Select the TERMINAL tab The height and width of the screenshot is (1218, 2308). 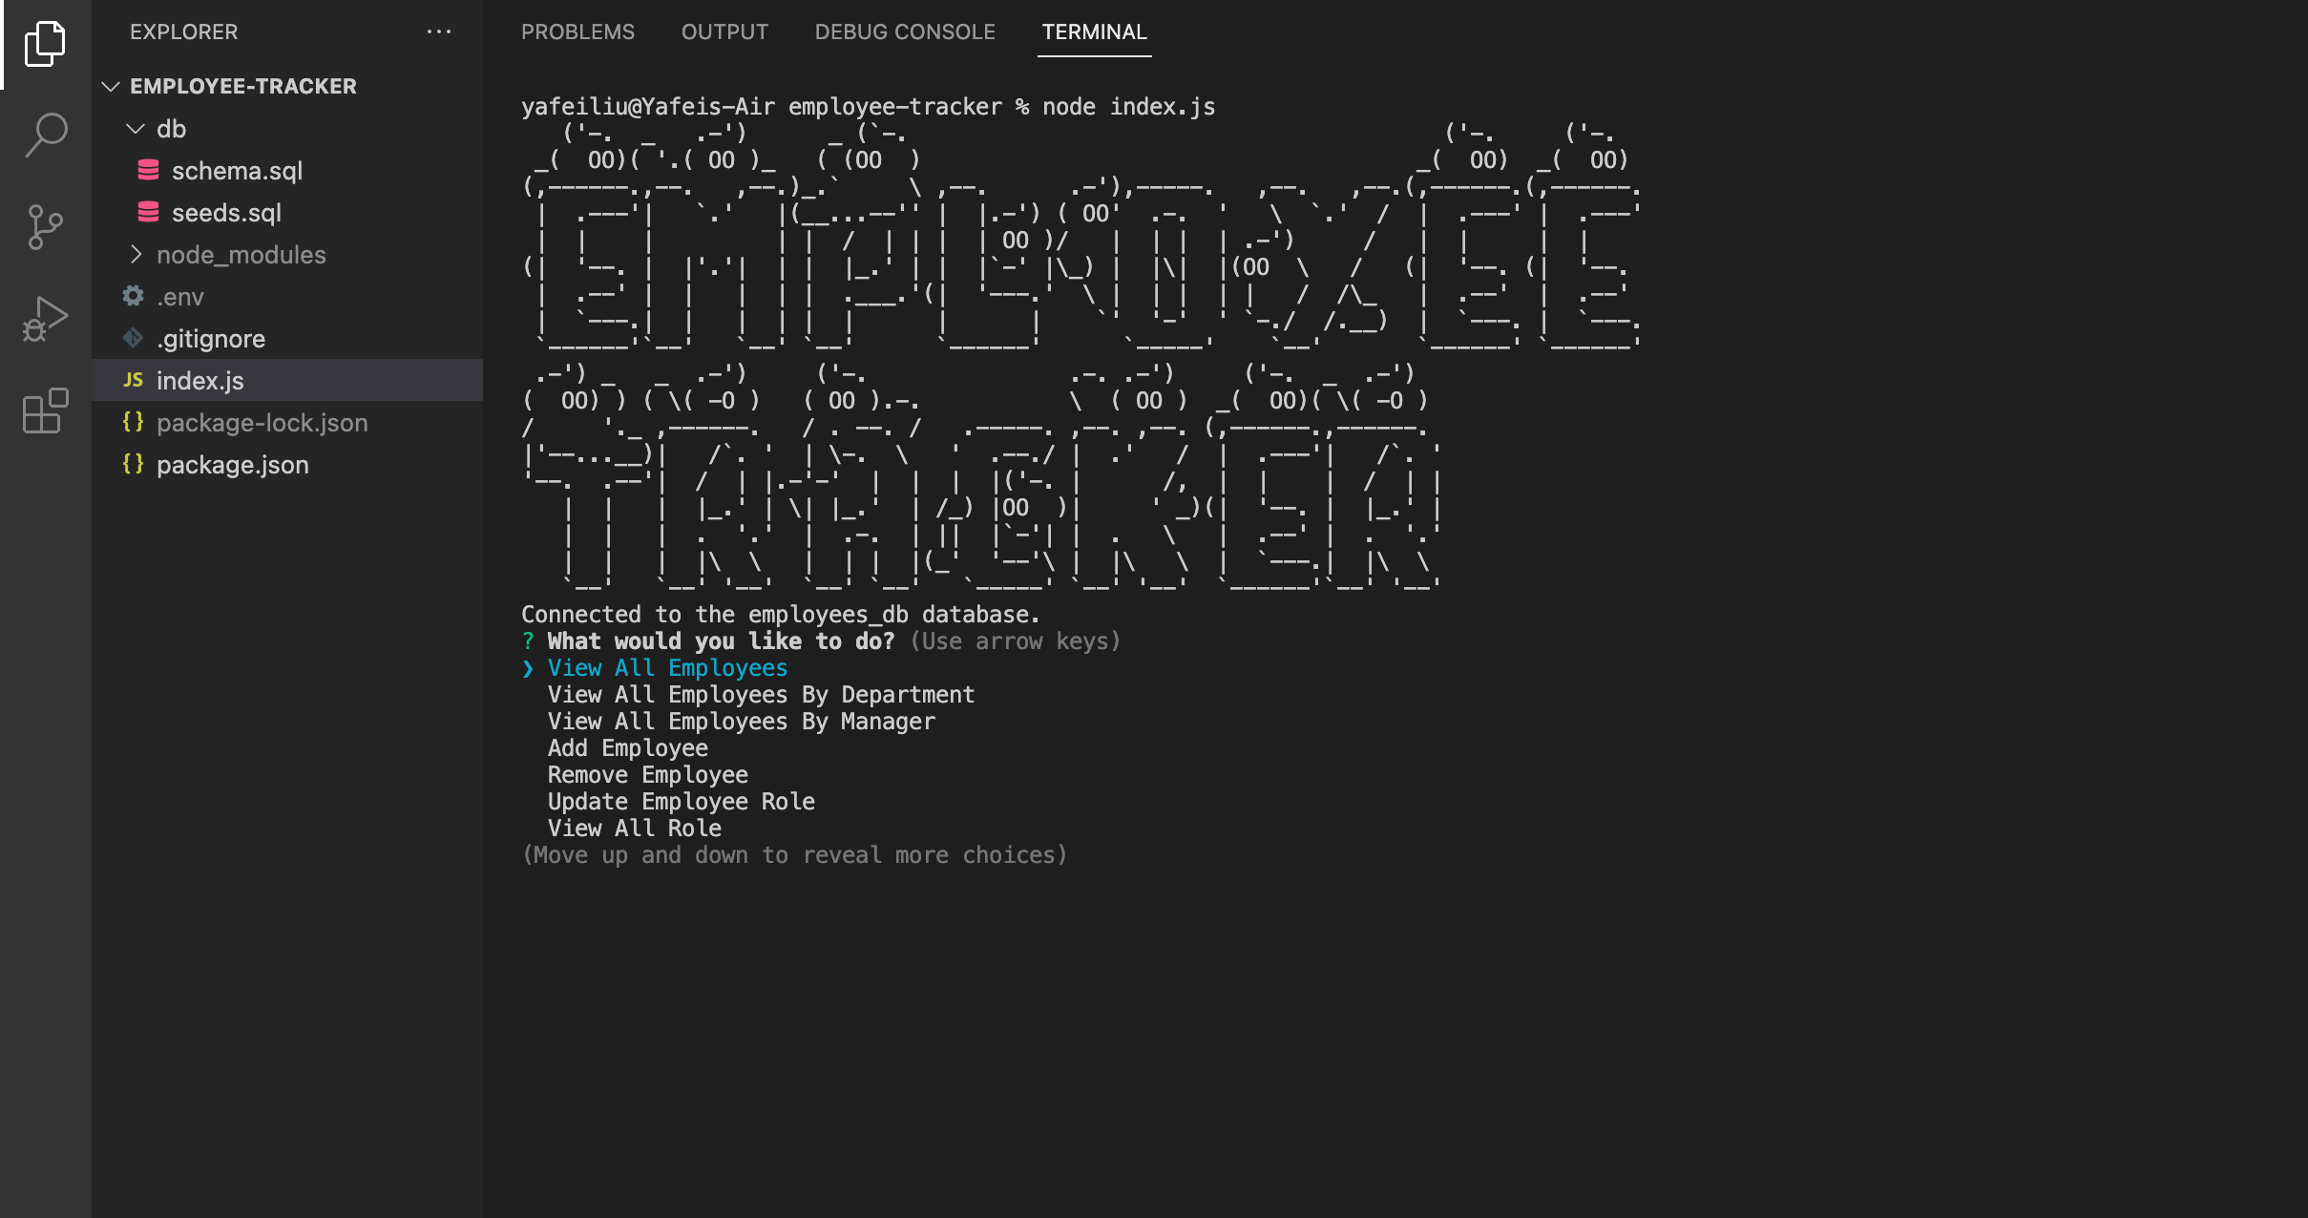[1094, 32]
